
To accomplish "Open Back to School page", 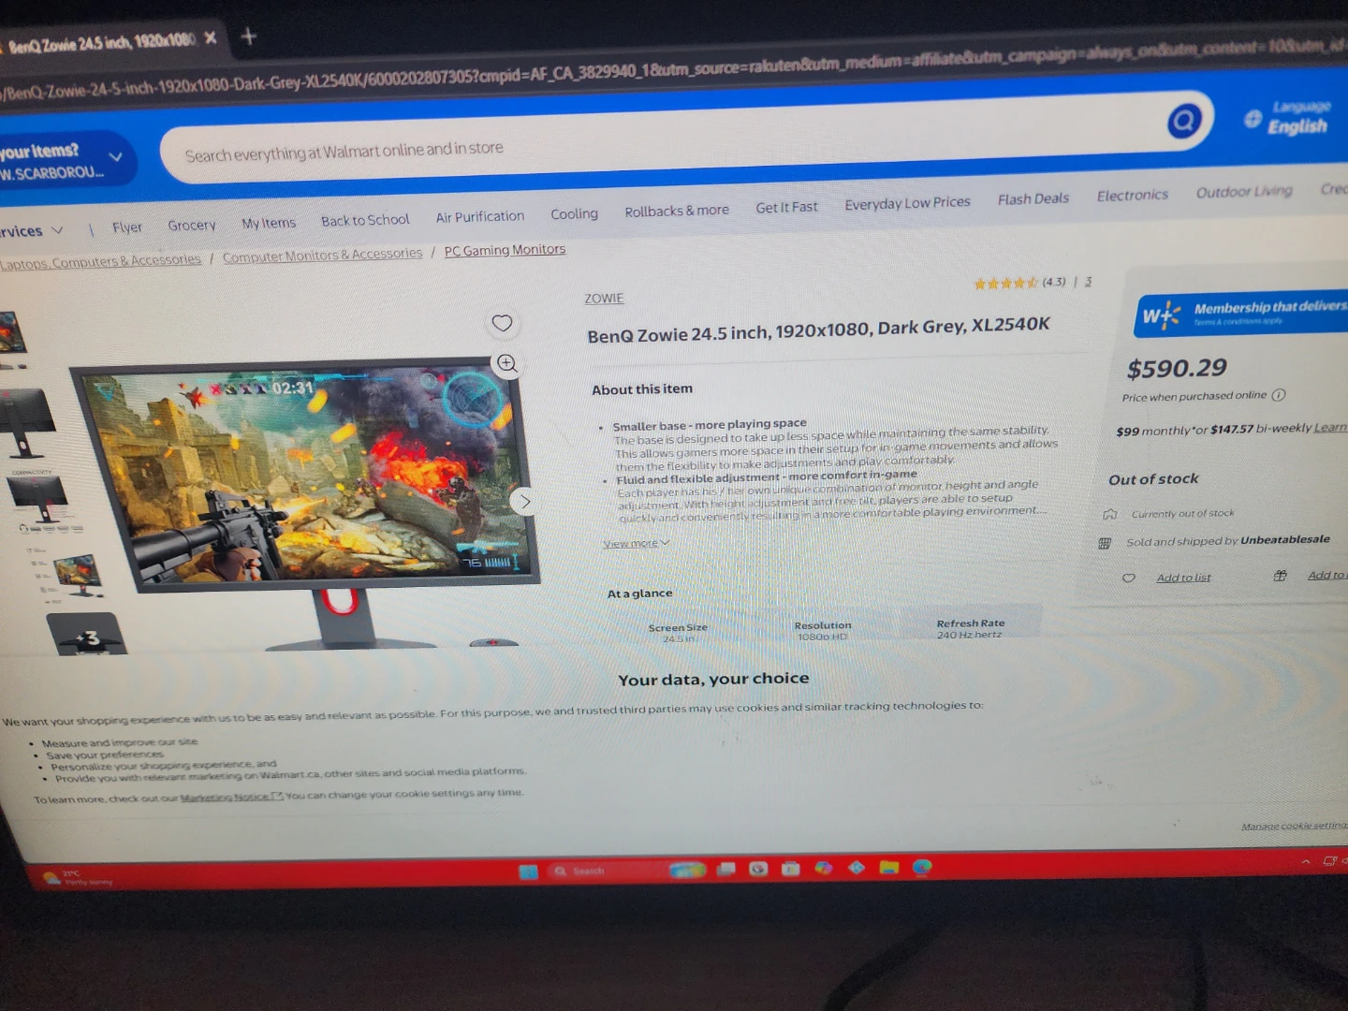I will (365, 220).
